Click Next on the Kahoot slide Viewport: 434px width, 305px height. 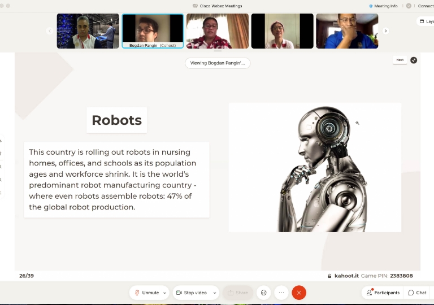pyautogui.click(x=400, y=60)
